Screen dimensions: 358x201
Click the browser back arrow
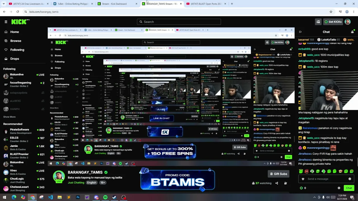coord(4,12)
